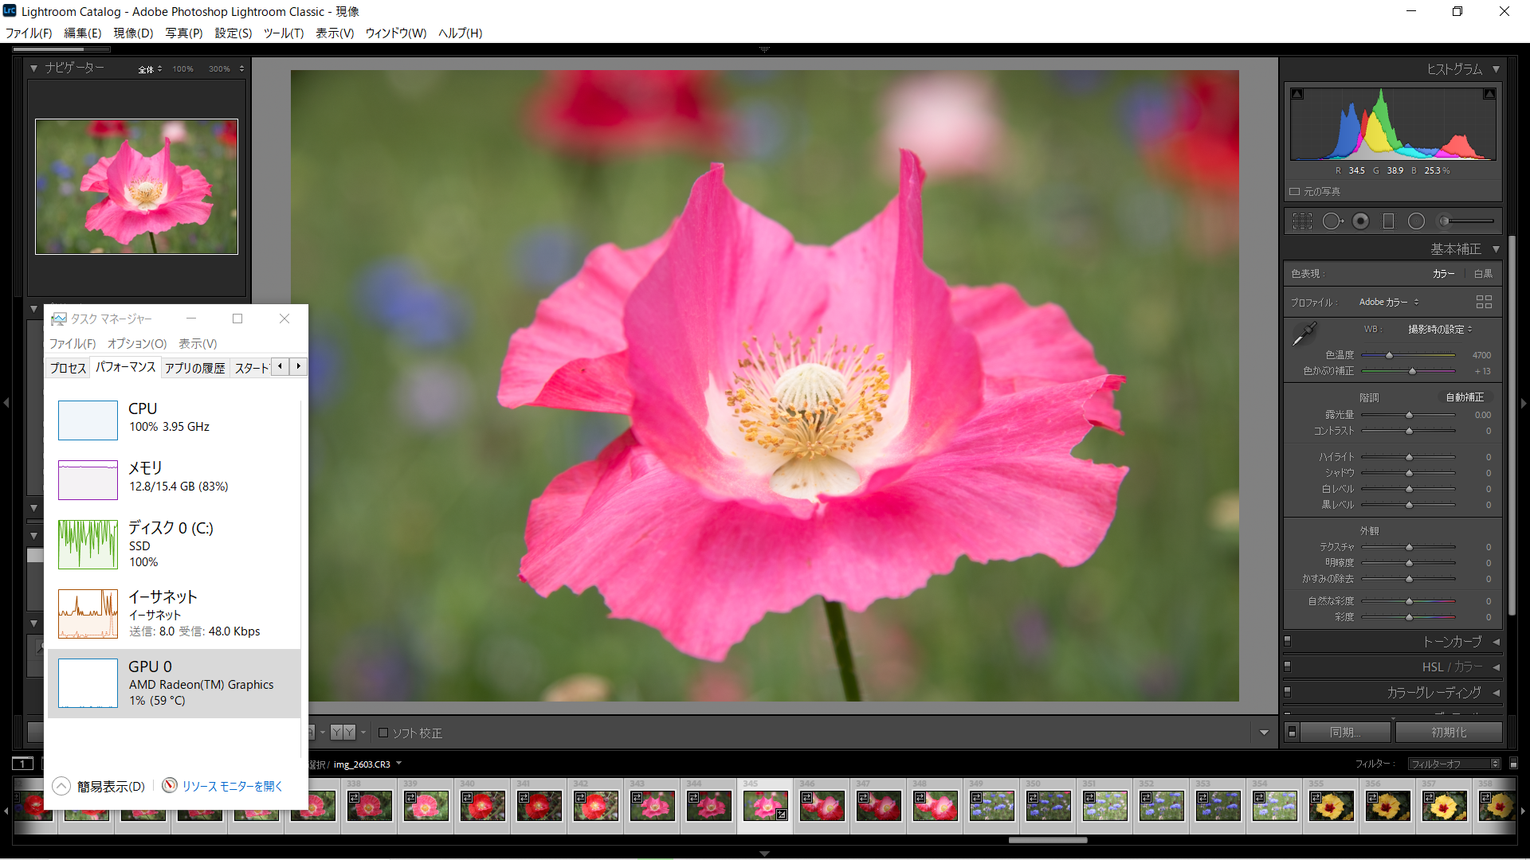Pick the White Balance eyedropper

[1304, 334]
